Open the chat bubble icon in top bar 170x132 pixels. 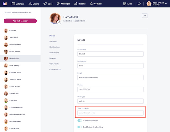pos(139,4)
